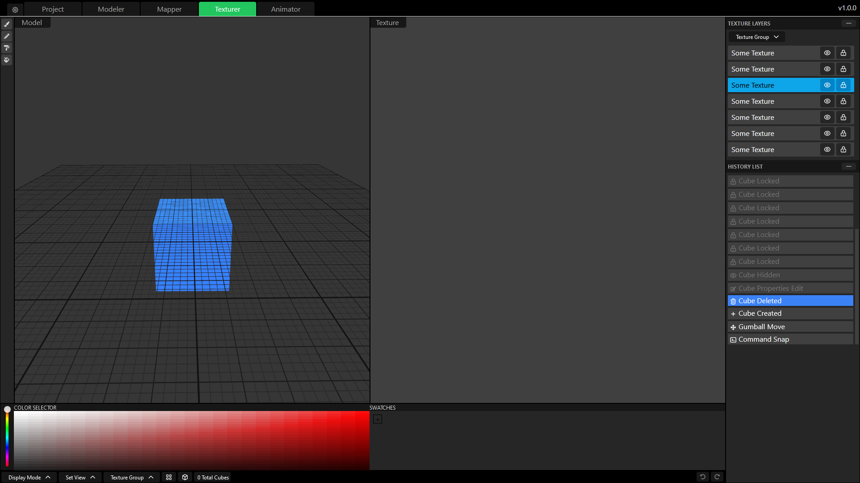The width and height of the screenshot is (860, 483).
Task: Toggle visibility of first Some Texture layer
Action: point(826,52)
